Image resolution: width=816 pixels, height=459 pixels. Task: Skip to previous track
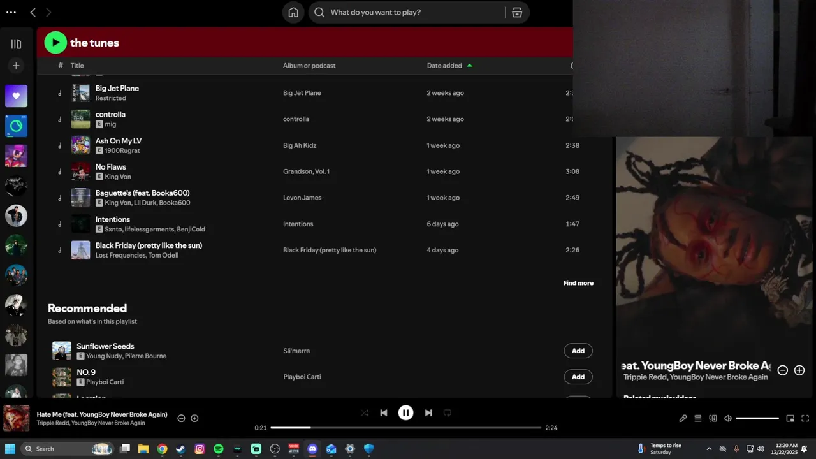[x=384, y=412]
